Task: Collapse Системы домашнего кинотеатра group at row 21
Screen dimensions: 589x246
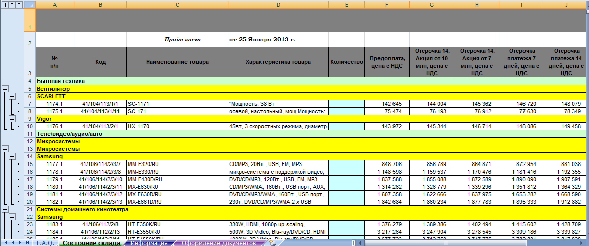Action: pyautogui.click(x=5, y=209)
